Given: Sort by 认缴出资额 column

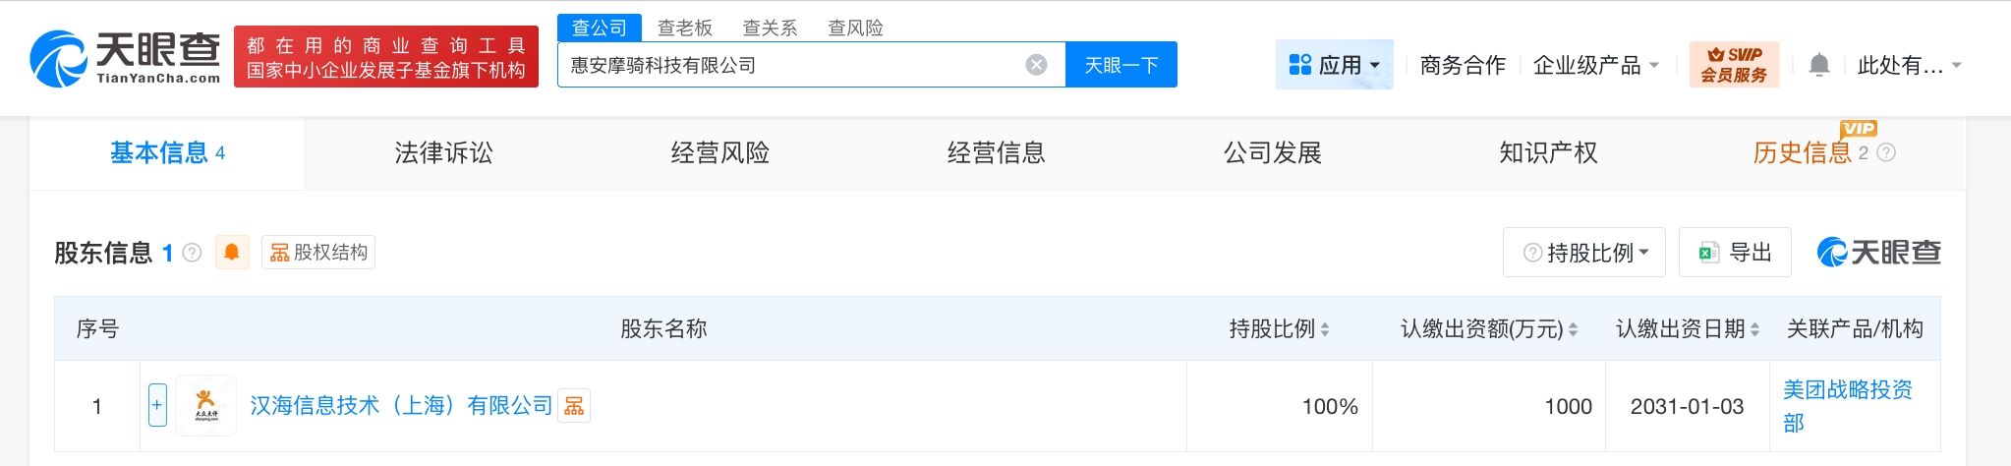Looking at the screenshot, I should (x=1573, y=329).
